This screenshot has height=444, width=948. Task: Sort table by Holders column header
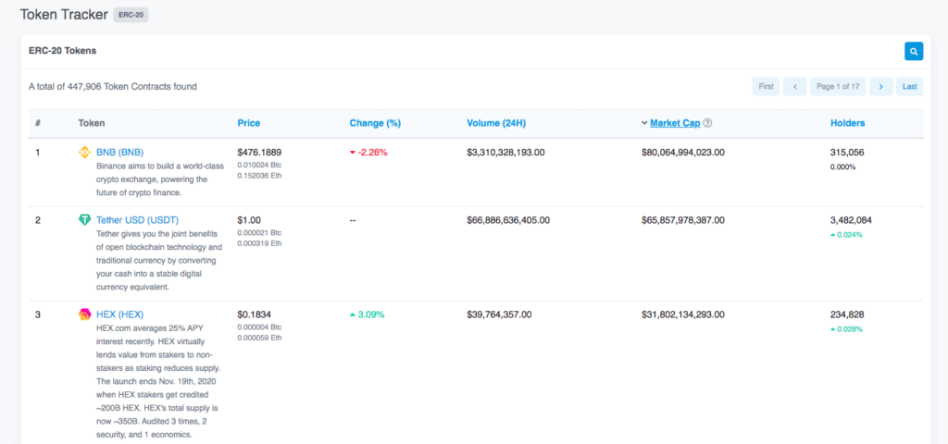847,123
